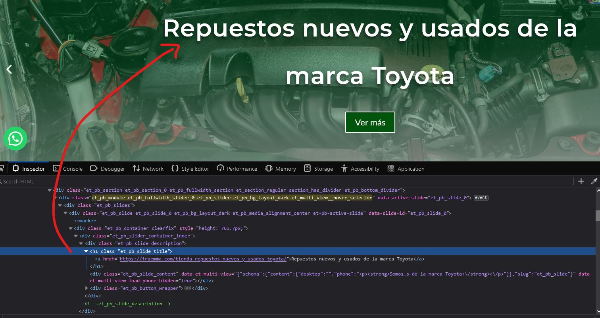Open the Storage tab
This screenshot has width=600, height=318.
[x=318, y=169]
